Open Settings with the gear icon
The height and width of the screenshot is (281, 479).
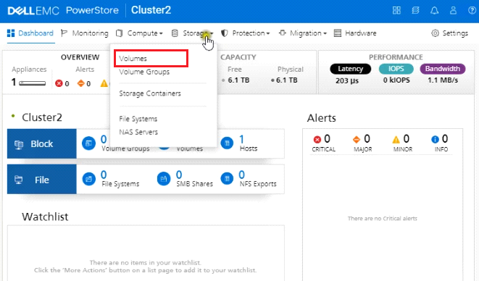449,33
